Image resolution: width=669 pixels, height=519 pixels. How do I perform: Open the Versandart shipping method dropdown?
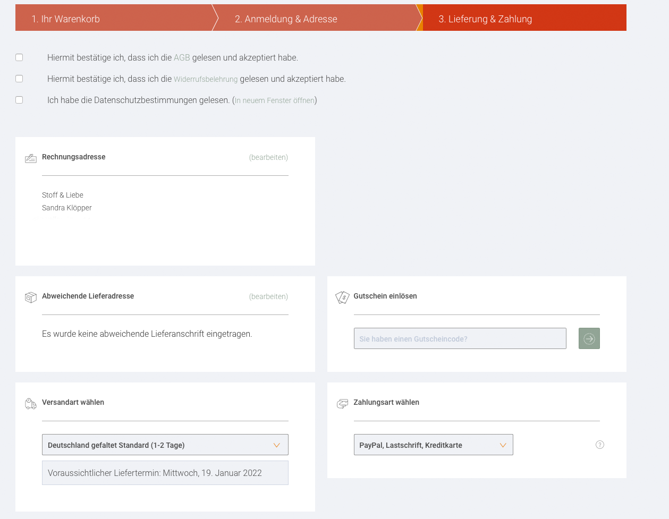(x=165, y=445)
